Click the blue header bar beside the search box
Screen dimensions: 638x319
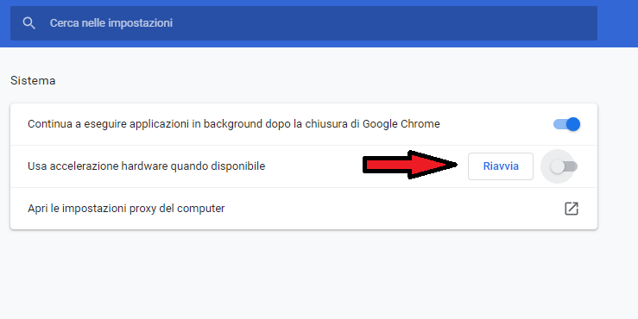tap(617, 23)
